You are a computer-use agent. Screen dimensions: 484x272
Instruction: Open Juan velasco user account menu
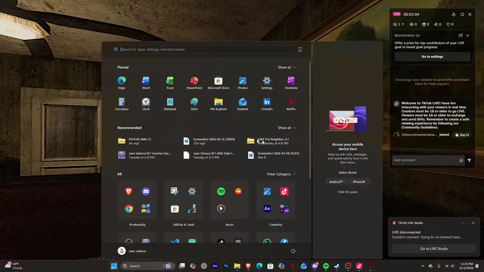[x=132, y=251]
